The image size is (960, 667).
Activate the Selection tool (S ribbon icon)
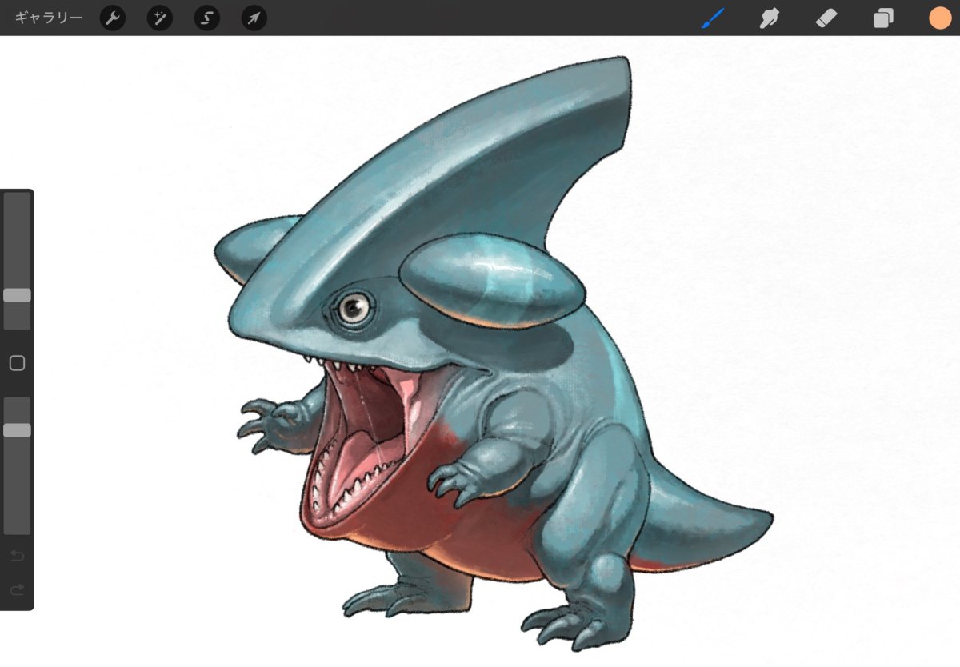click(x=207, y=18)
